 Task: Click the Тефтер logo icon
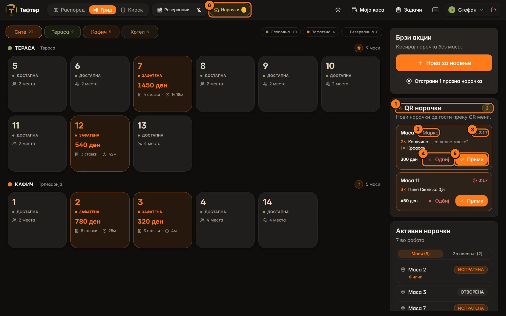[11, 10]
